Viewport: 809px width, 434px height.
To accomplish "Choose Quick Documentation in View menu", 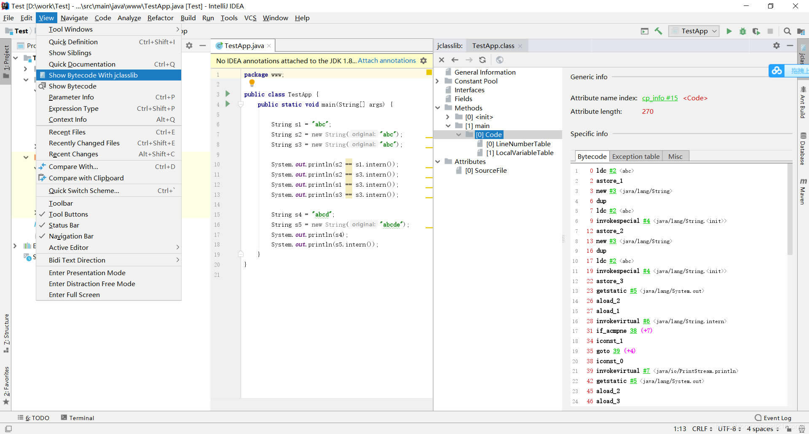I will [x=109, y=64].
